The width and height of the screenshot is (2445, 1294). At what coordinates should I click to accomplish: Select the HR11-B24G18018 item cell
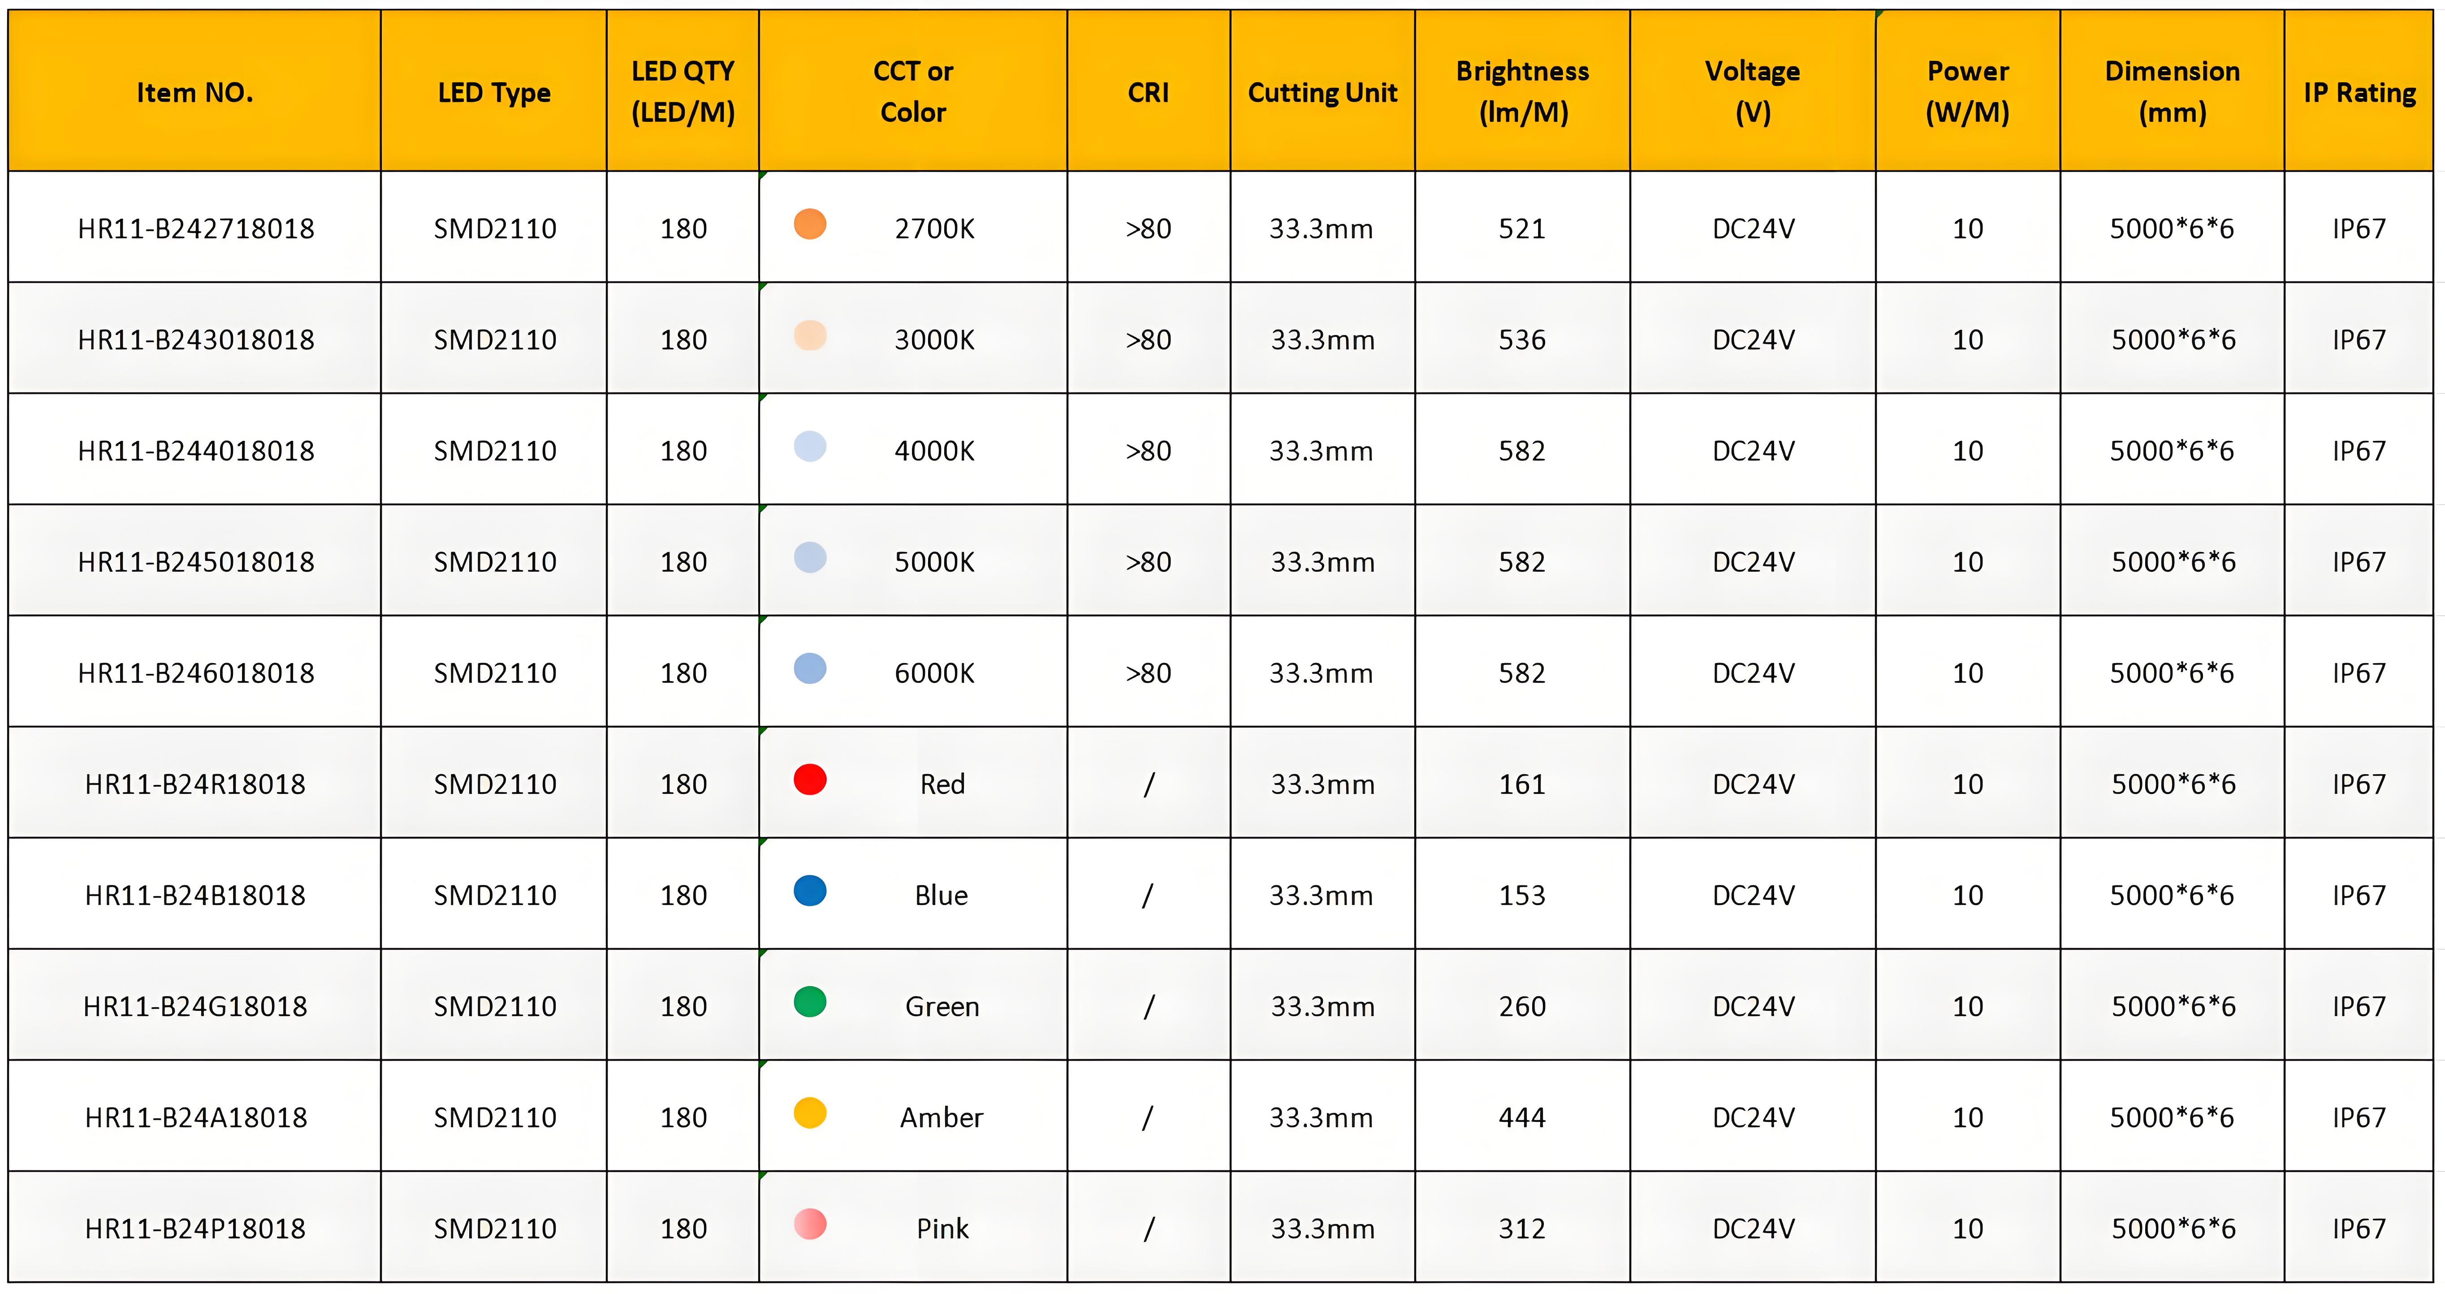pos(194,1005)
